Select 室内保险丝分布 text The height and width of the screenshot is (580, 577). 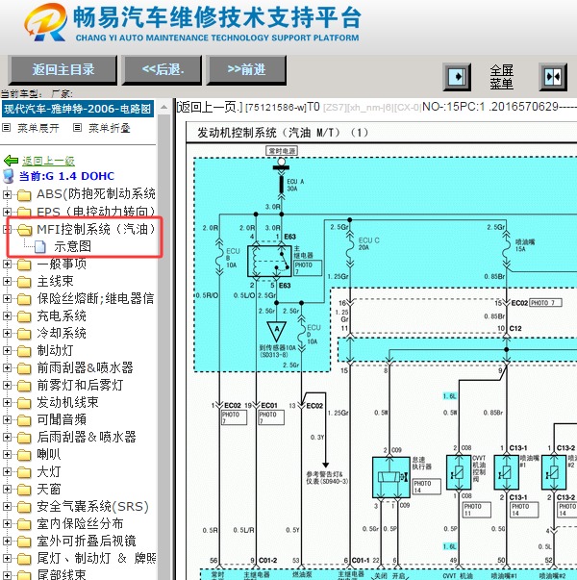[80, 524]
